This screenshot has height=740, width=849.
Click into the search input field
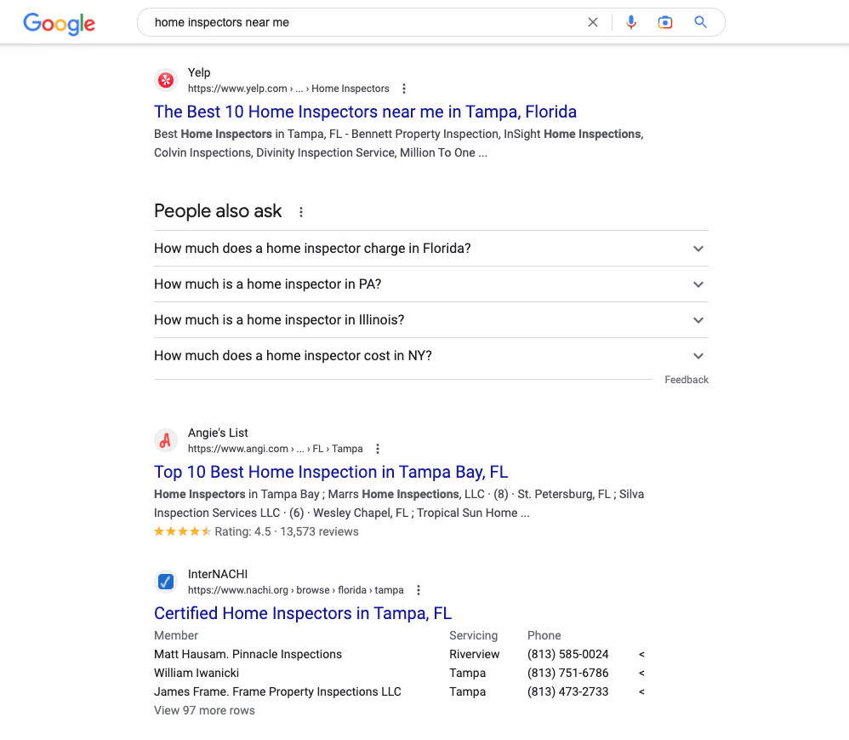pos(362,22)
